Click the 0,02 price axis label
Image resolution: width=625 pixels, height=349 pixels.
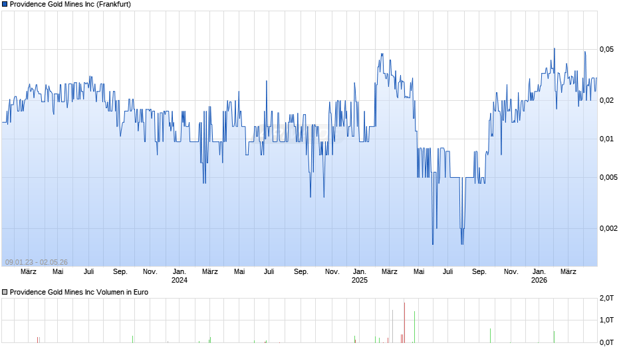click(x=606, y=100)
